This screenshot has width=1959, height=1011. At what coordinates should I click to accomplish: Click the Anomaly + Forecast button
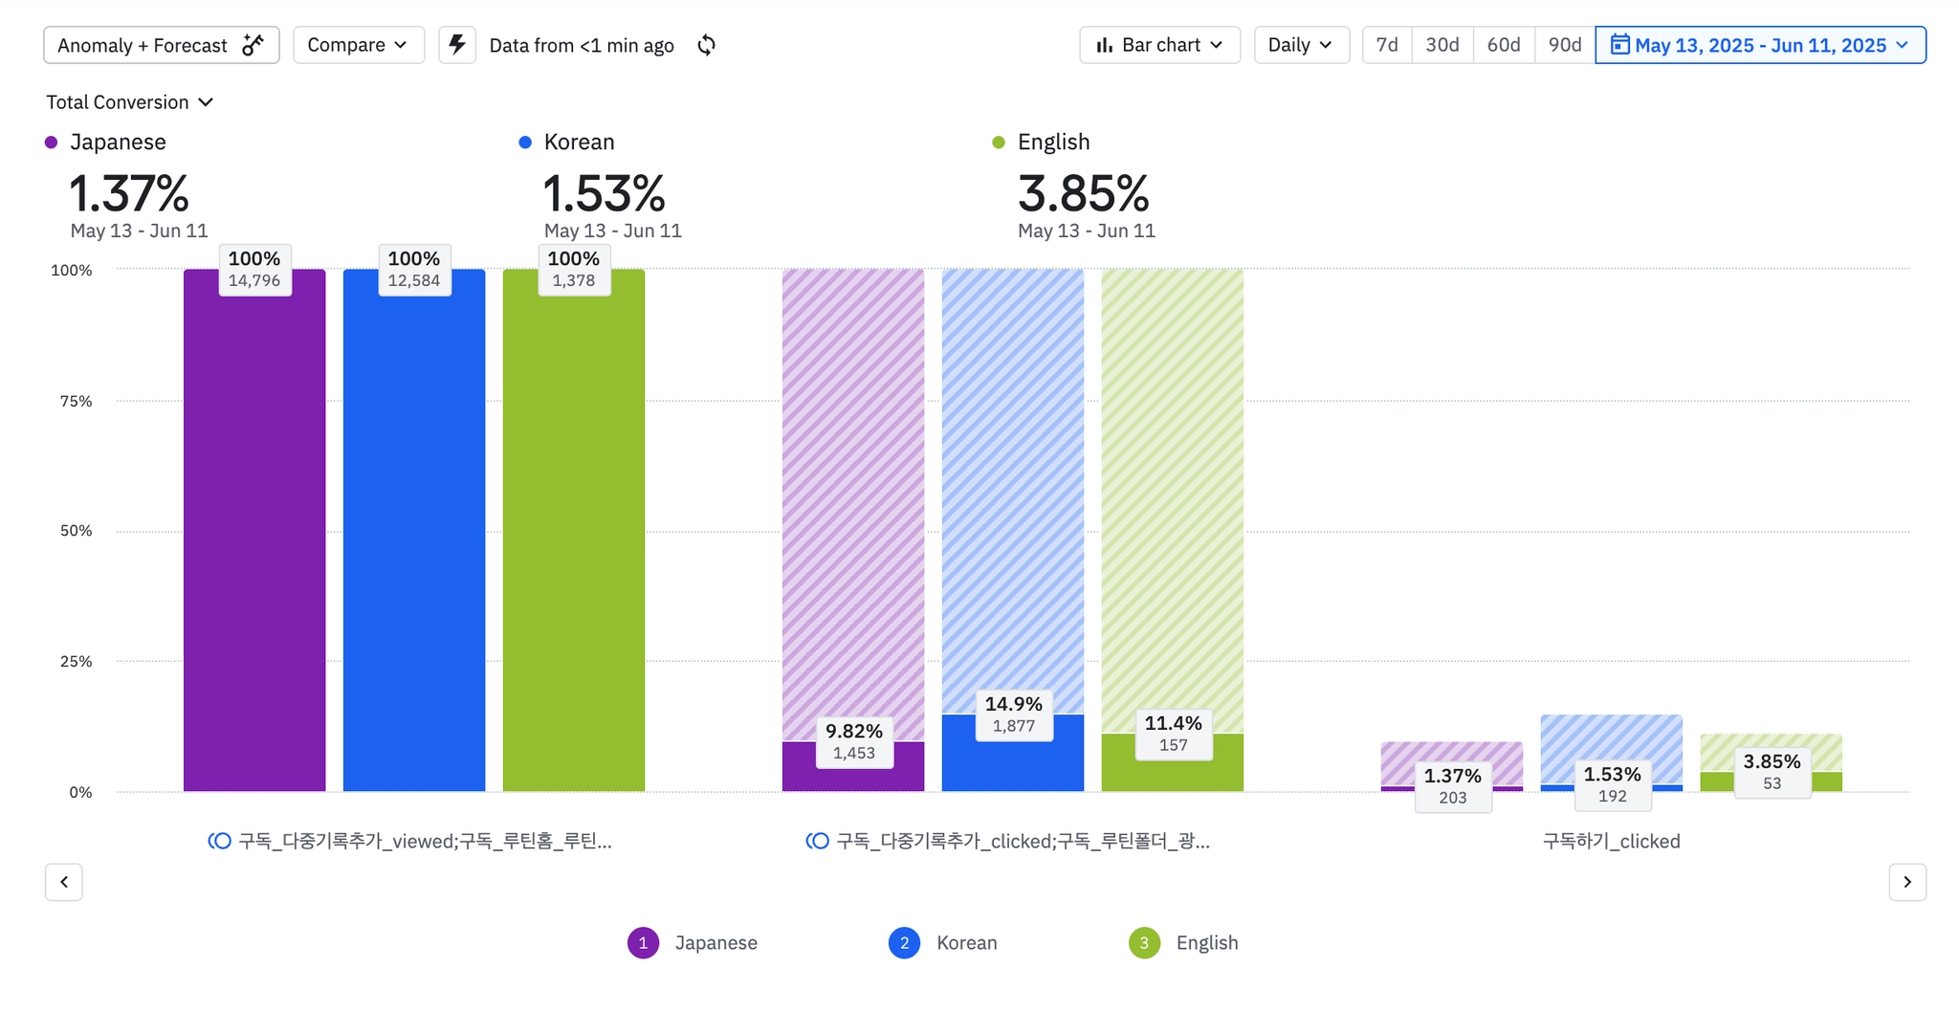(143, 45)
